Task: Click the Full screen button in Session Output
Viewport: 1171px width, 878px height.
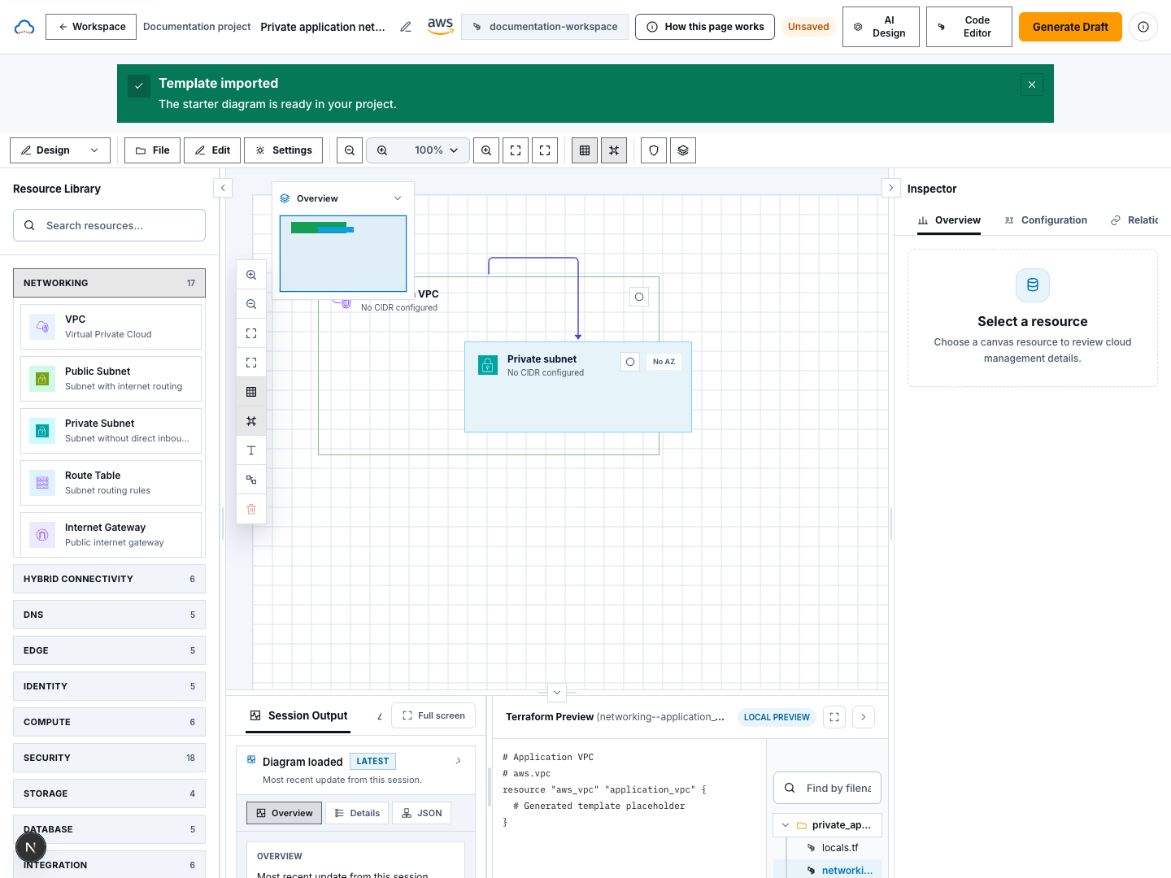Action: pos(433,715)
